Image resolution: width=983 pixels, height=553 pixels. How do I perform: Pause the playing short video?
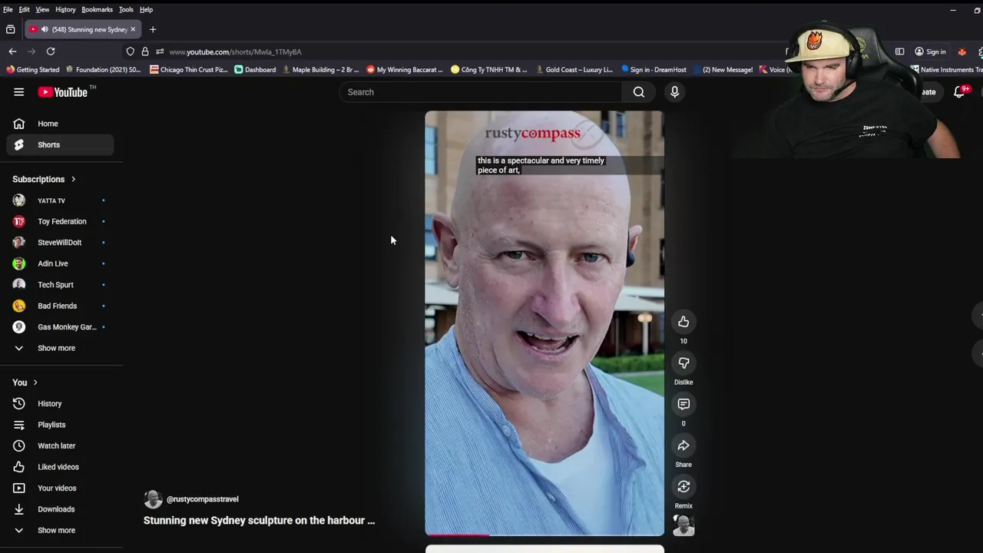[x=544, y=323]
